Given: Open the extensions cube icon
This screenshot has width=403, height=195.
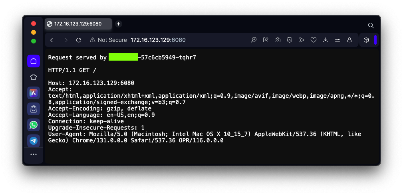Looking at the screenshot, I should [x=366, y=40].
